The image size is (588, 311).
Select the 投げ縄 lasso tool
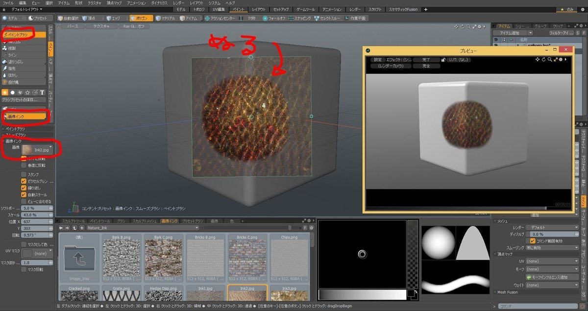[24, 82]
